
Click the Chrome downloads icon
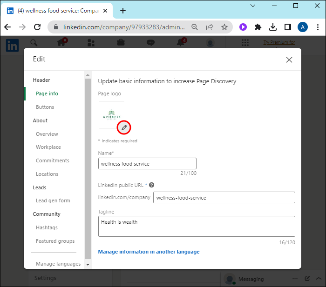click(273, 27)
